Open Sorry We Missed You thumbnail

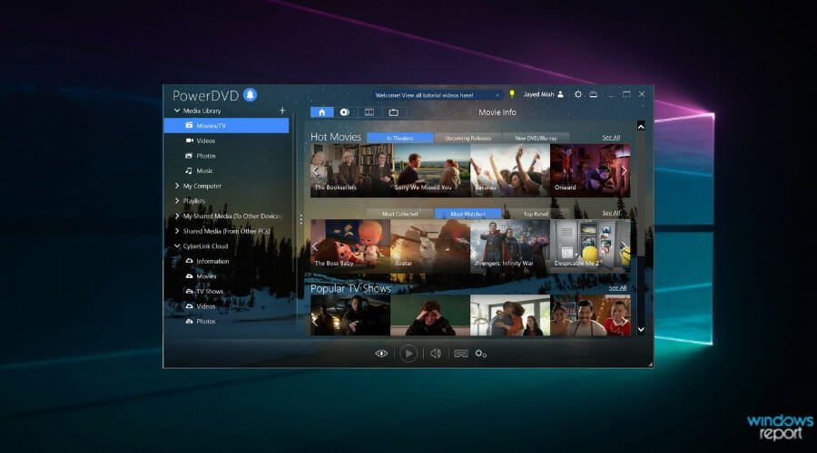(431, 170)
